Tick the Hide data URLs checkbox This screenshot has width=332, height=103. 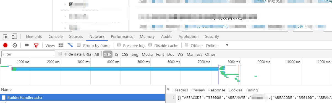pyautogui.click(x=61, y=54)
